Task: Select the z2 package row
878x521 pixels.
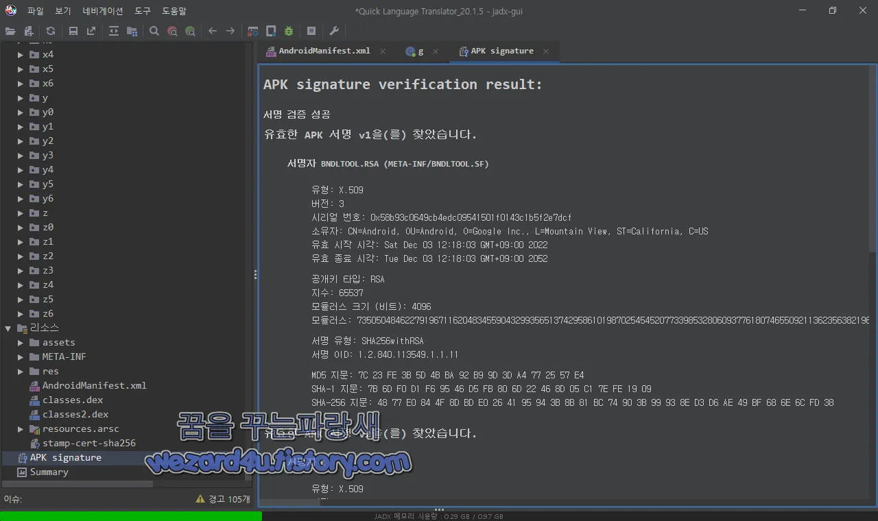Action: [47, 256]
